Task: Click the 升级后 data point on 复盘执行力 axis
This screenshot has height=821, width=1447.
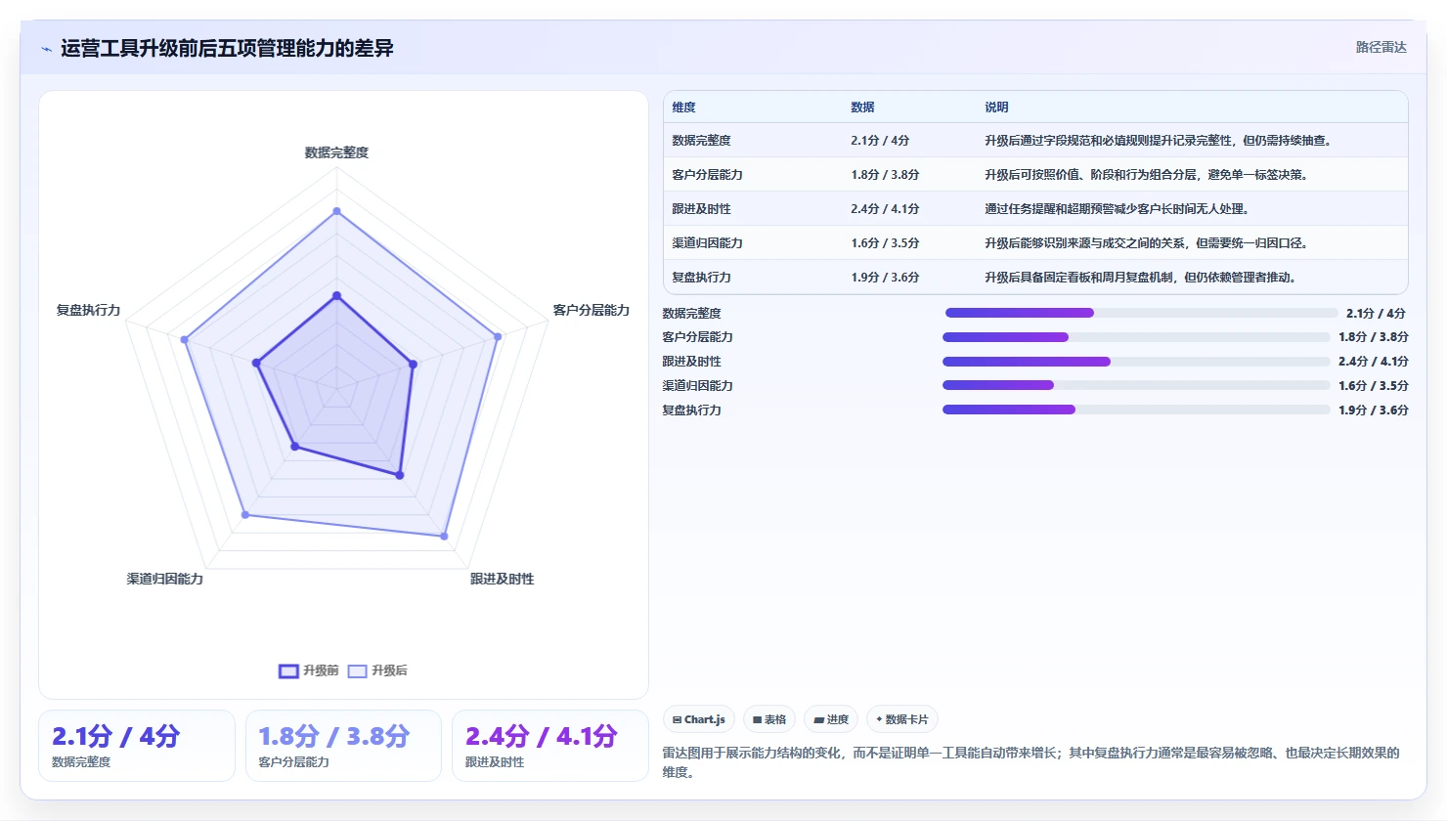Action: pos(184,340)
